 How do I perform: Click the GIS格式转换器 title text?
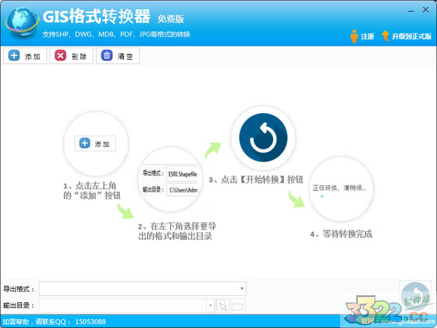coord(96,16)
